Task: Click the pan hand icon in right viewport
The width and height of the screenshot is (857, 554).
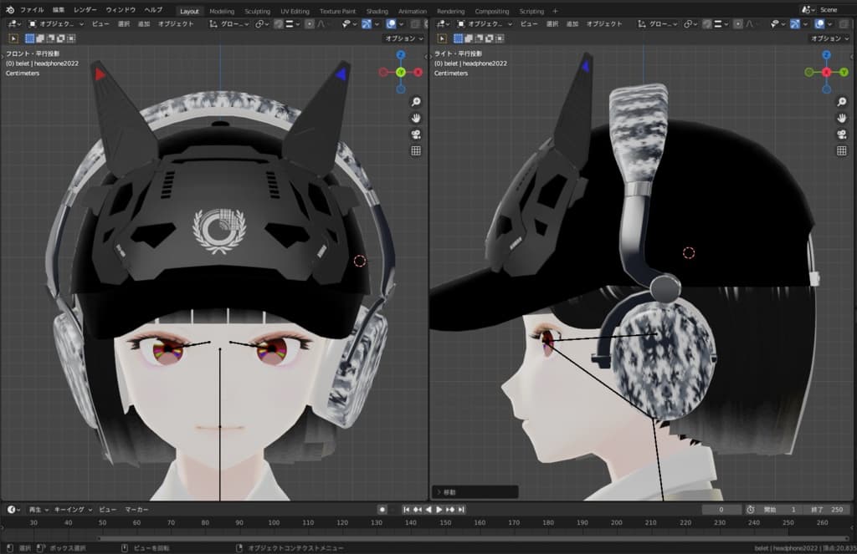Action: 842,118
